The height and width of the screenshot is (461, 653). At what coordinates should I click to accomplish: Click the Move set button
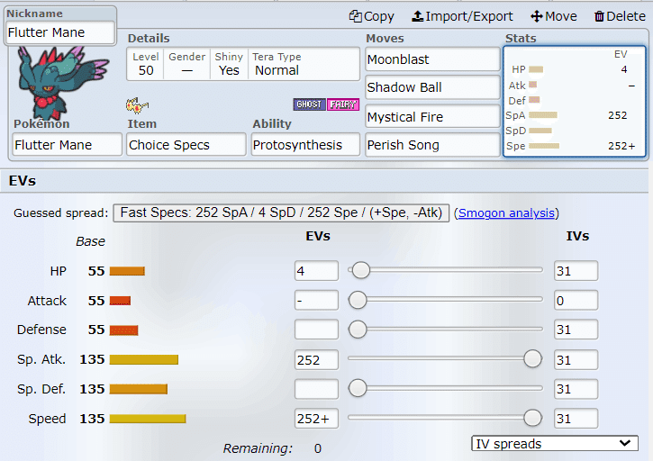click(x=554, y=16)
